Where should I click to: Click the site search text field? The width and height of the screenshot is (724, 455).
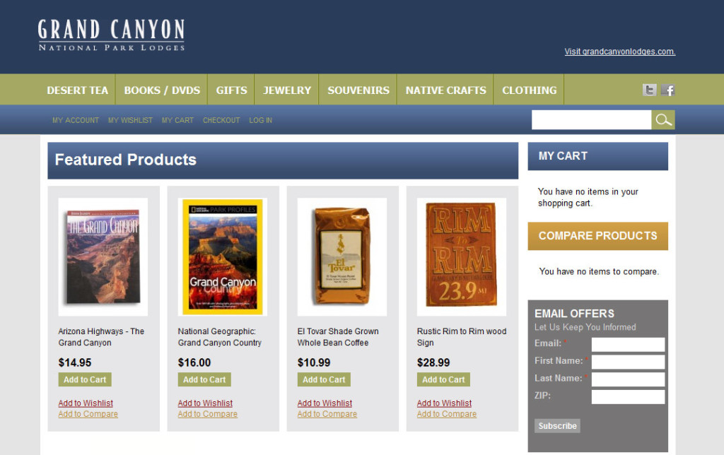(592, 120)
